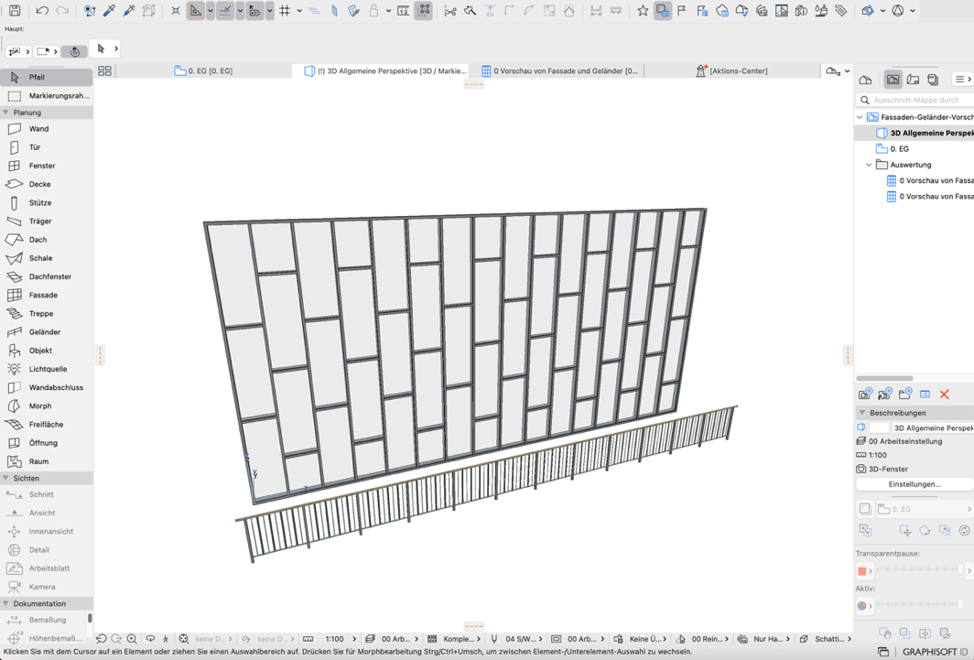
Task: Toggle the group suspend button
Action: coord(424,11)
